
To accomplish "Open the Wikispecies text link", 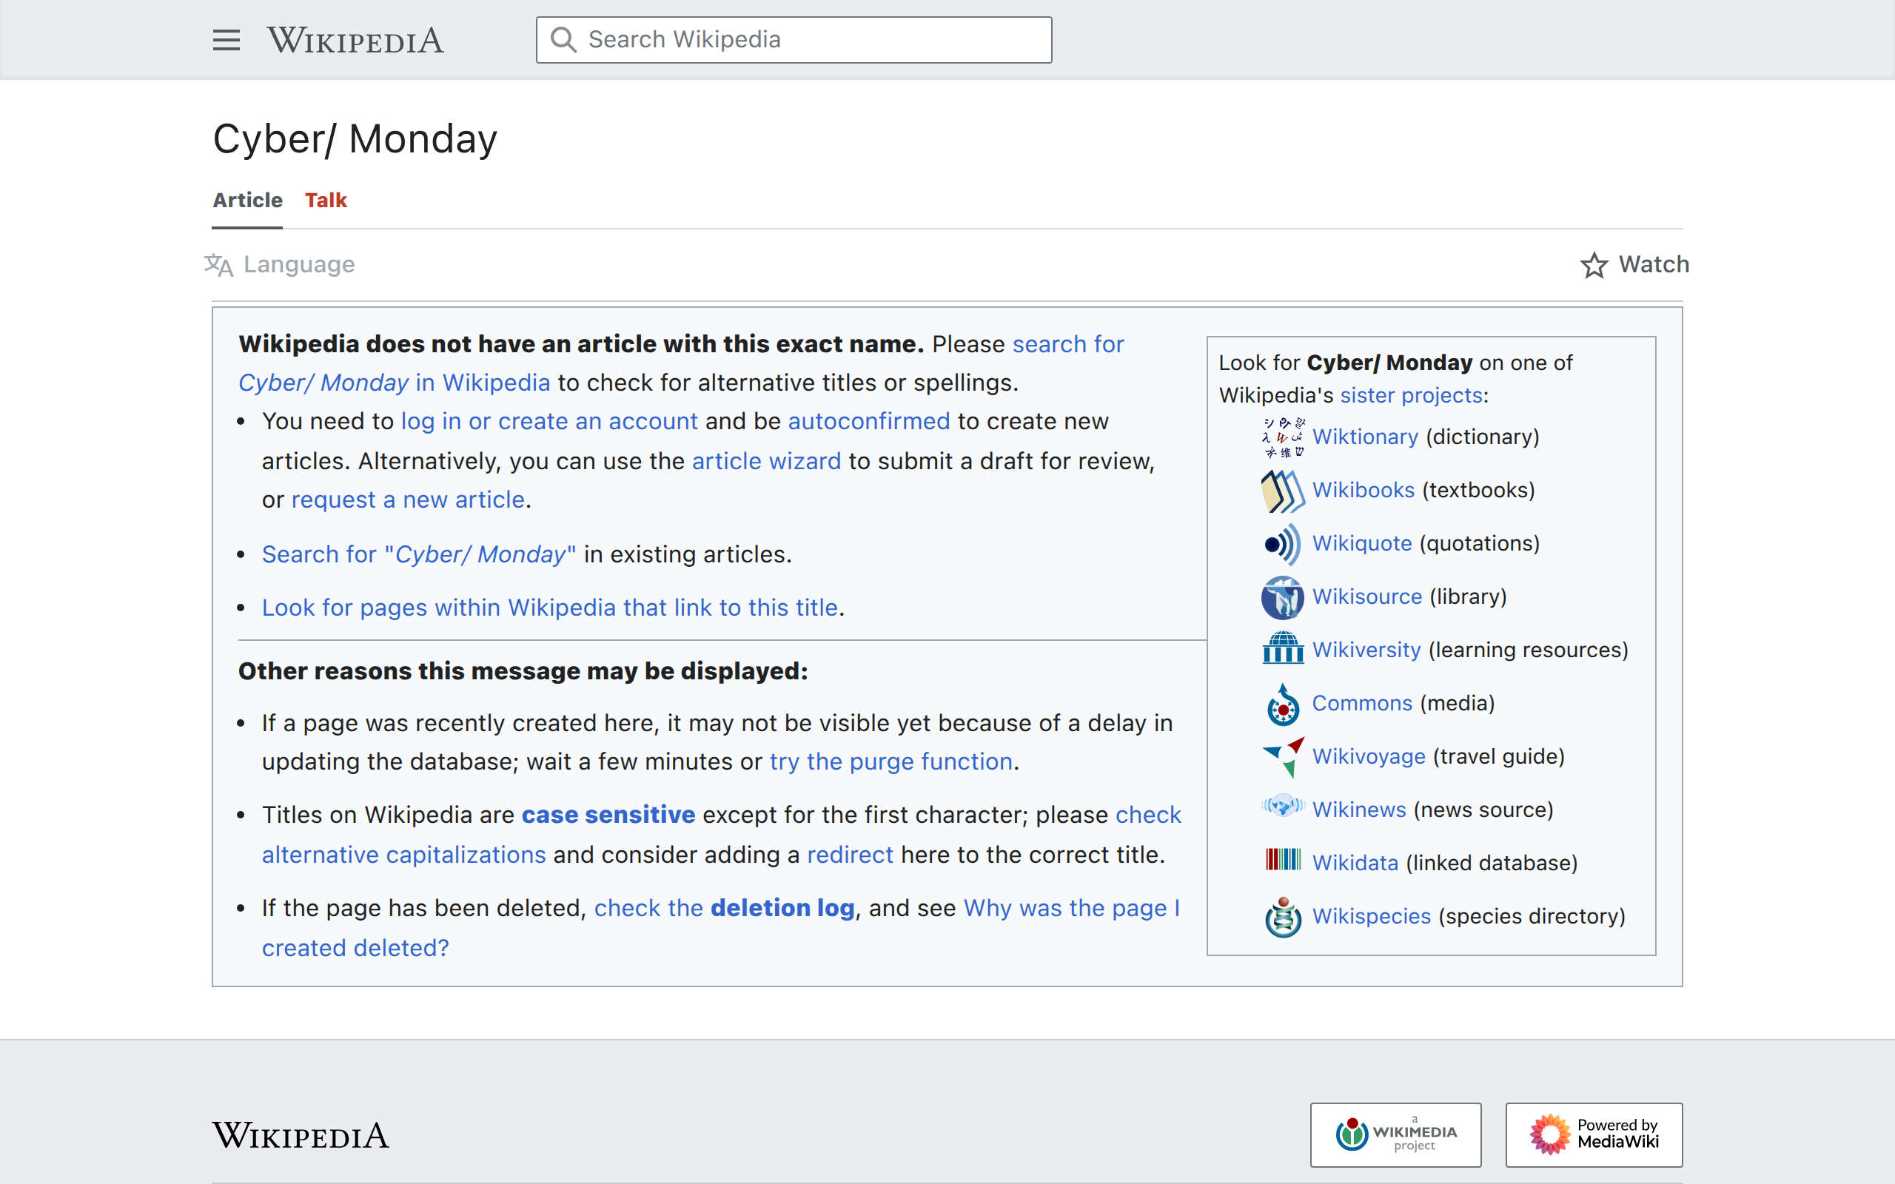I will click(1371, 916).
